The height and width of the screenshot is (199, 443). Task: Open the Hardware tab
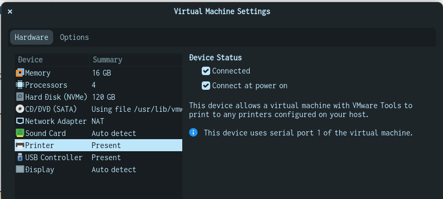(x=32, y=37)
